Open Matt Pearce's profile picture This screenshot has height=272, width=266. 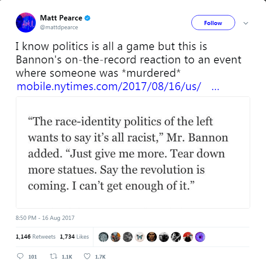(x=26, y=23)
